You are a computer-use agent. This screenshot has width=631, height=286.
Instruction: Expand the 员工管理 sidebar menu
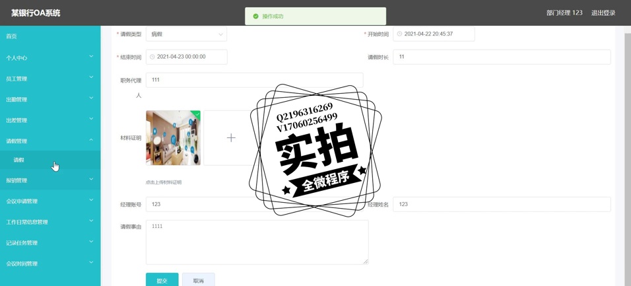[50, 79]
